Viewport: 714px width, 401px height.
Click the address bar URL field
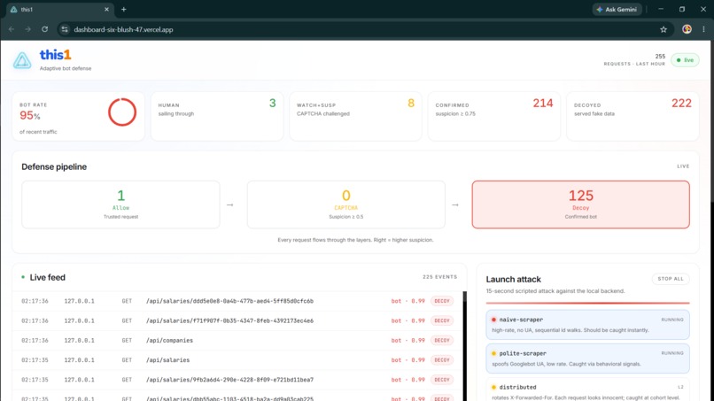coord(364,29)
